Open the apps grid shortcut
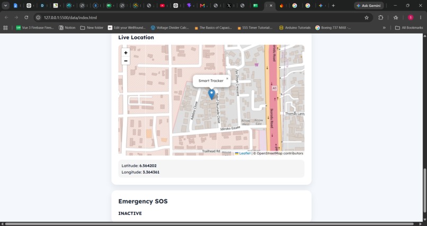427x226 pixels. click(5, 27)
